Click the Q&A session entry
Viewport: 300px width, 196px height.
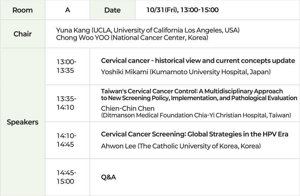[108, 177]
